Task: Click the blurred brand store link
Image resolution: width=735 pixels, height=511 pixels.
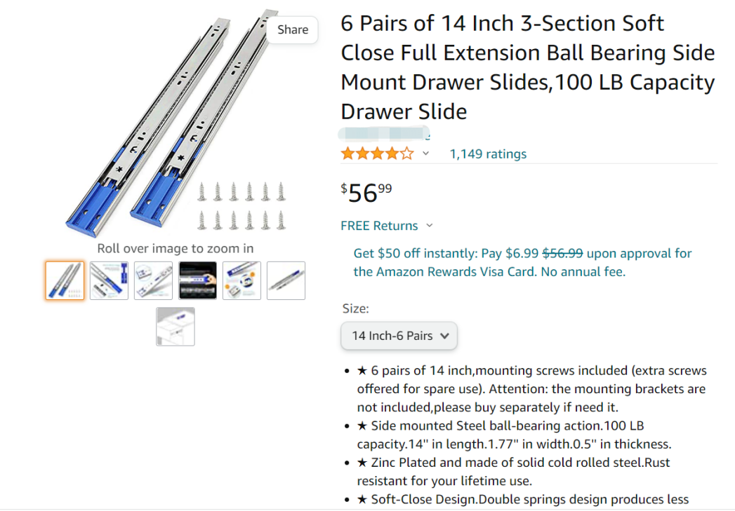Action: [x=384, y=134]
